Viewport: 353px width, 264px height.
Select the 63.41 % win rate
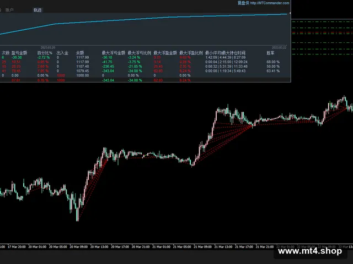(273, 71)
